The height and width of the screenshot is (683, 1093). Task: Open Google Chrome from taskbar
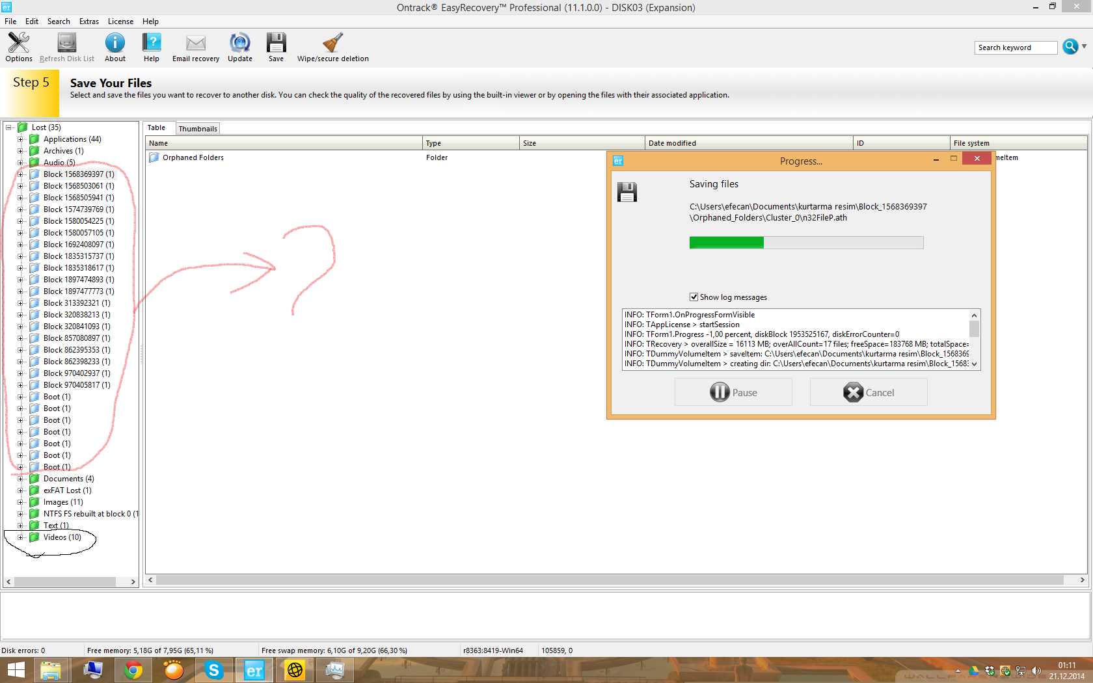[x=133, y=670]
